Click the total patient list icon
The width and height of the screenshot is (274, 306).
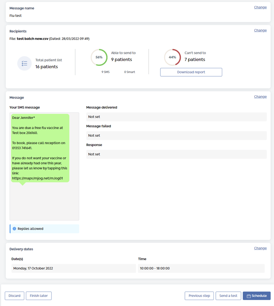[24, 63]
